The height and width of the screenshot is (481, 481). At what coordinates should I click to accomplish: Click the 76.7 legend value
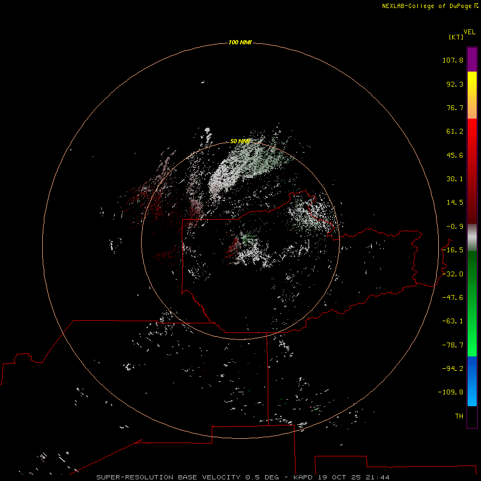pyautogui.click(x=455, y=107)
